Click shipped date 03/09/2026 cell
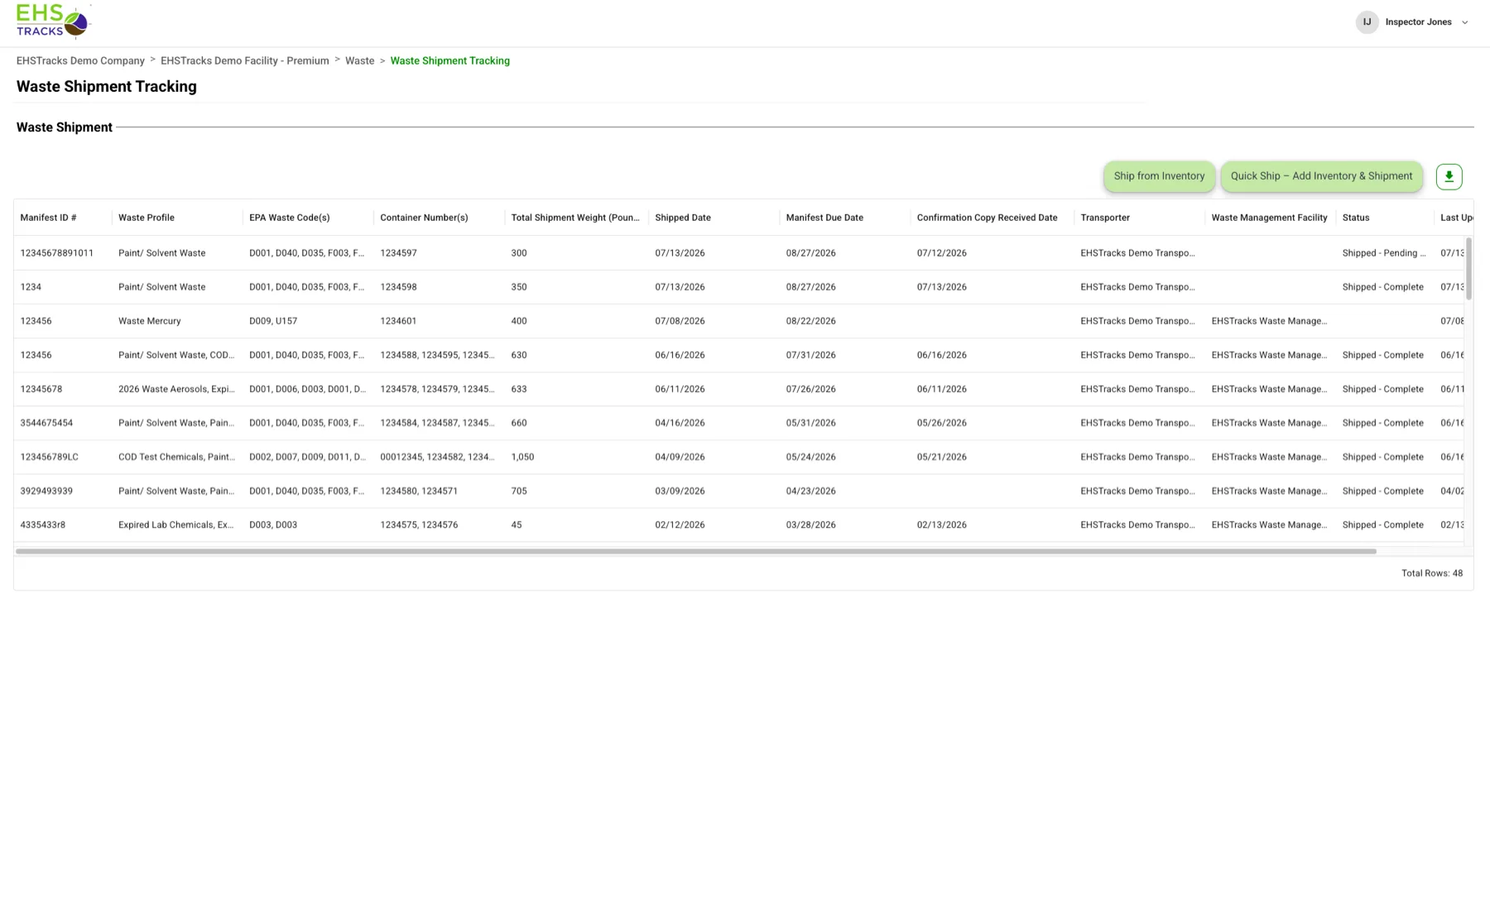 coord(714,491)
